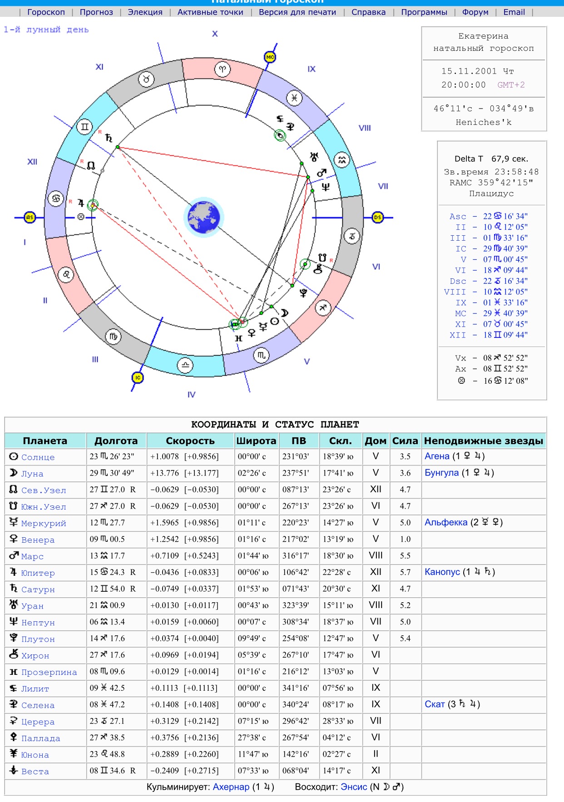Viewport: 564px width, 802px height.
Task: Open Версия для печати
Action: point(297,12)
